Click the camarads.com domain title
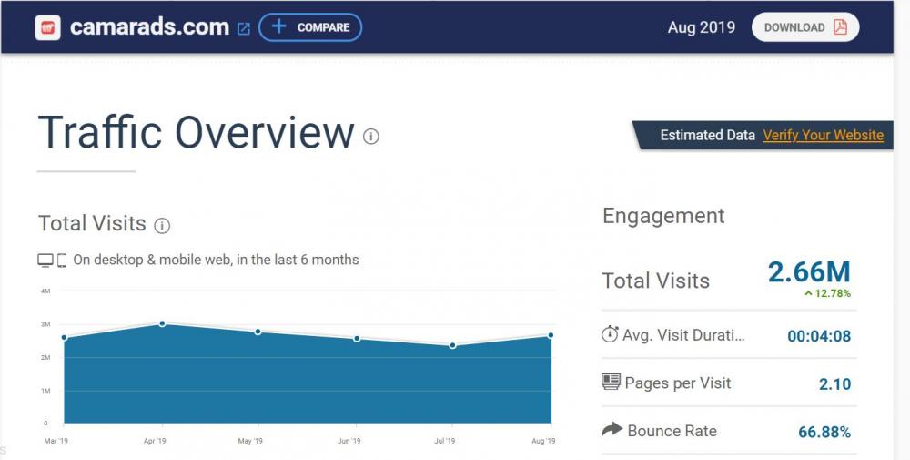 (x=149, y=27)
